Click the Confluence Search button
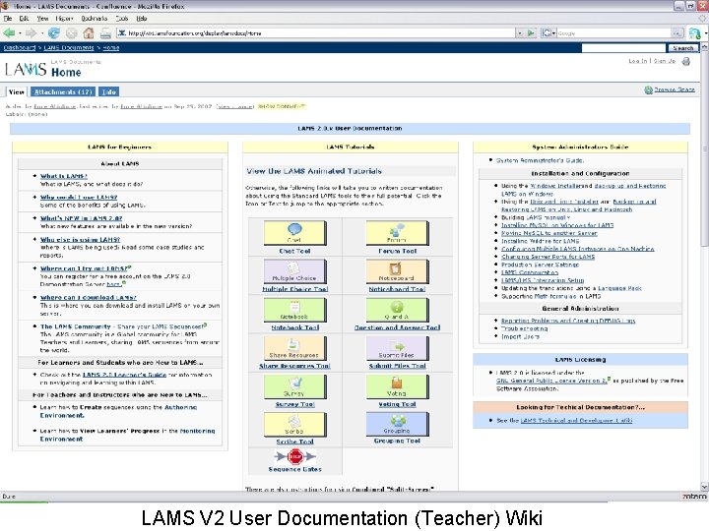The width and height of the screenshot is (709, 531). point(682,48)
